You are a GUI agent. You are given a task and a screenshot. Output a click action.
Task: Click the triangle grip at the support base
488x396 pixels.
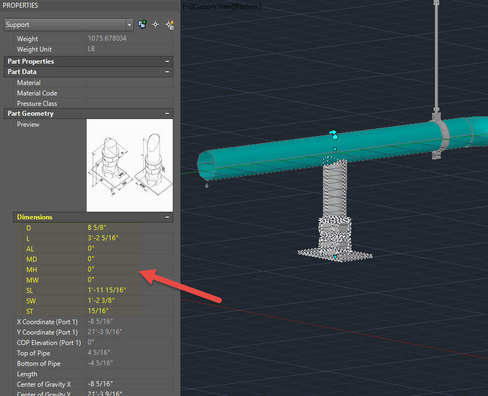(335, 256)
